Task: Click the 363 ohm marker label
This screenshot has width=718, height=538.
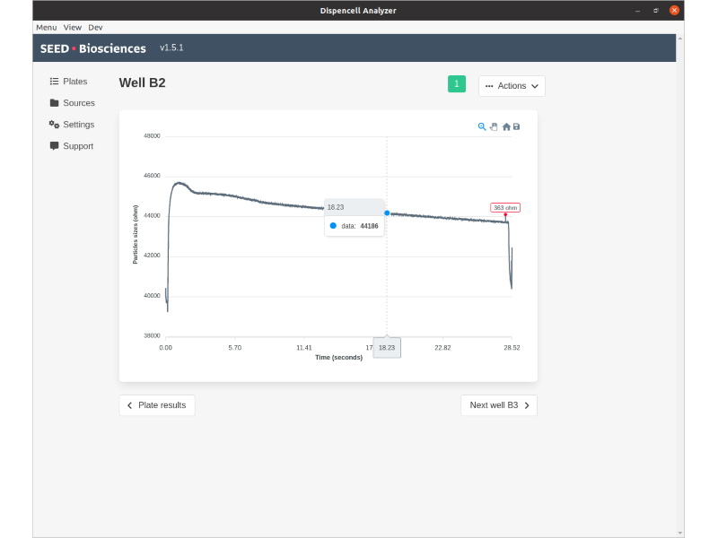Action: click(505, 208)
